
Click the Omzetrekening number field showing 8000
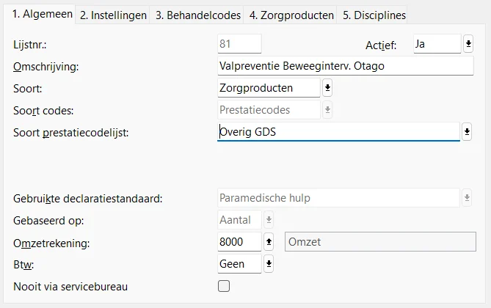tap(239, 241)
